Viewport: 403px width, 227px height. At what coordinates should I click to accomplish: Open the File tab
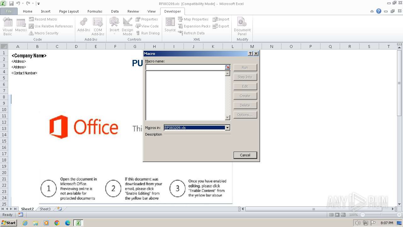pyautogui.click(x=9, y=11)
